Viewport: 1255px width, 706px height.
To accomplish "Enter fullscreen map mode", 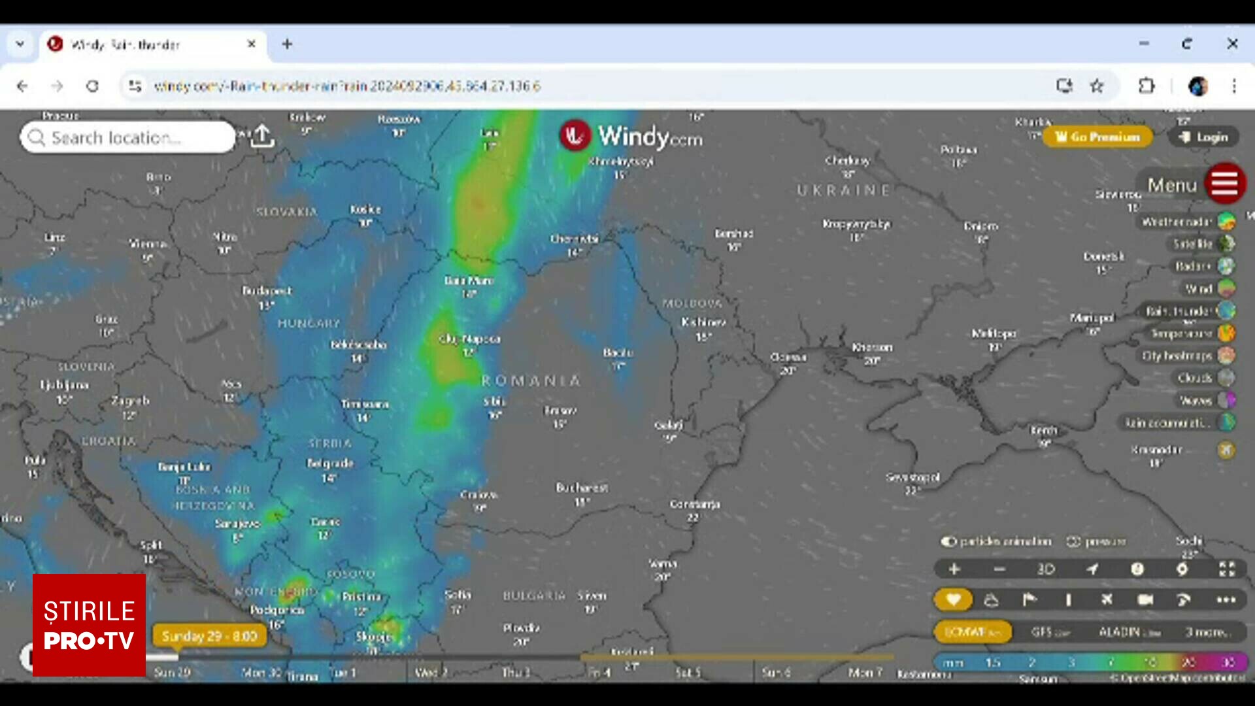I will tap(1227, 569).
